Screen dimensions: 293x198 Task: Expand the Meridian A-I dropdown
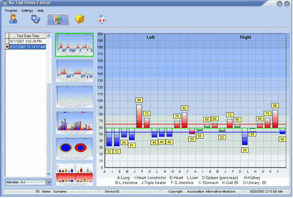point(49,182)
